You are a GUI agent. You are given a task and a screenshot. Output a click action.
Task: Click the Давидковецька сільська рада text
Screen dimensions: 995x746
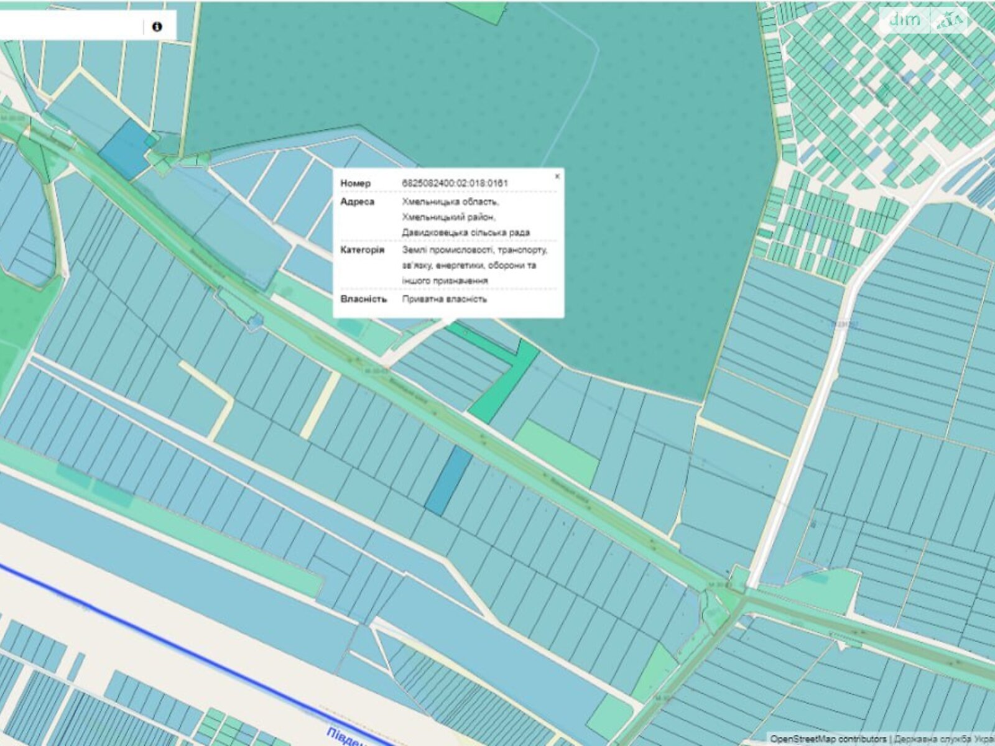pos(466,233)
